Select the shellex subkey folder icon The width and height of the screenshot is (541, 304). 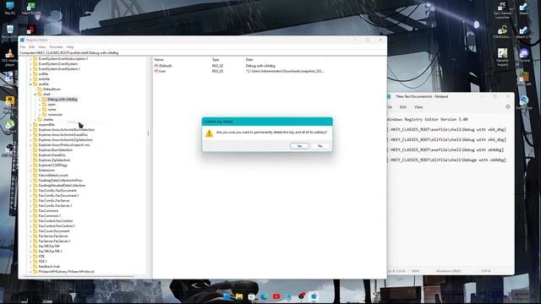[x=40, y=120]
